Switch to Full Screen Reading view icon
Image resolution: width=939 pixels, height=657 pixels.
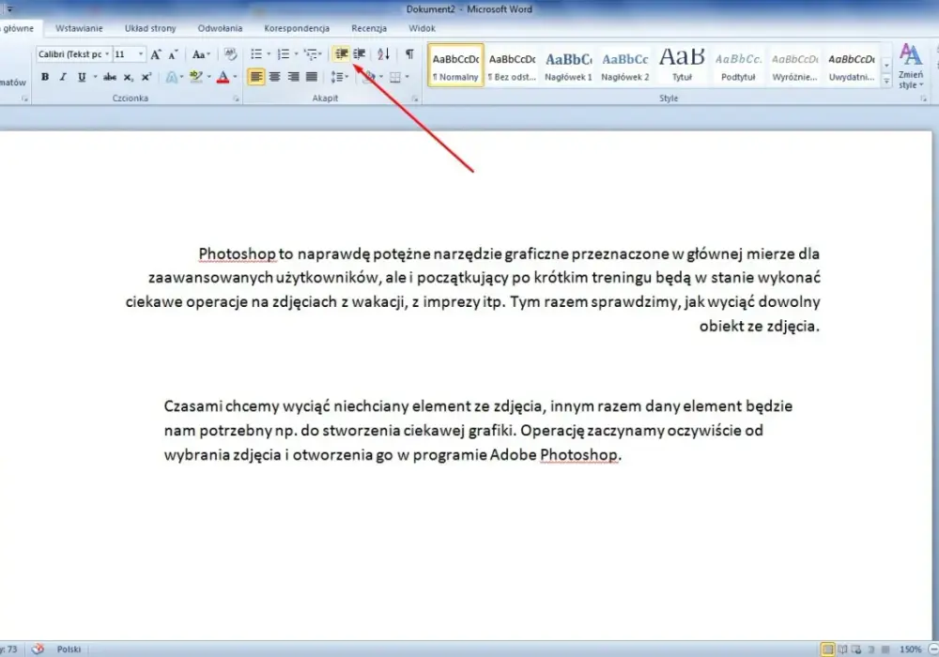coord(842,649)
